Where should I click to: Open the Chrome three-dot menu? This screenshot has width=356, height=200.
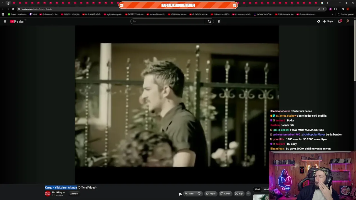pyautogui.click(x=353, y=9)
